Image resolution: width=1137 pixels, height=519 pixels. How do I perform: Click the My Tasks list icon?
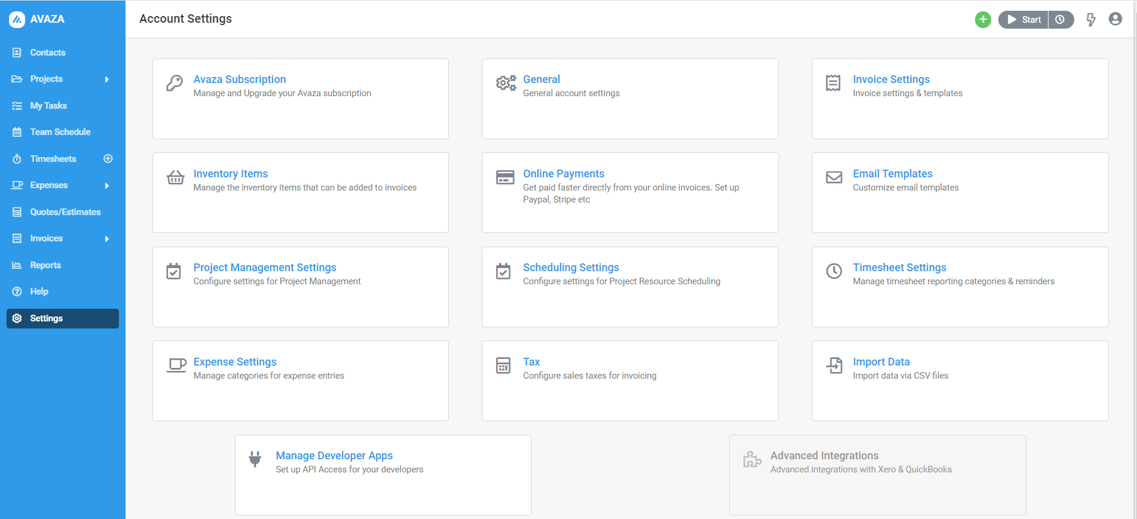click(x=17, y=106)
